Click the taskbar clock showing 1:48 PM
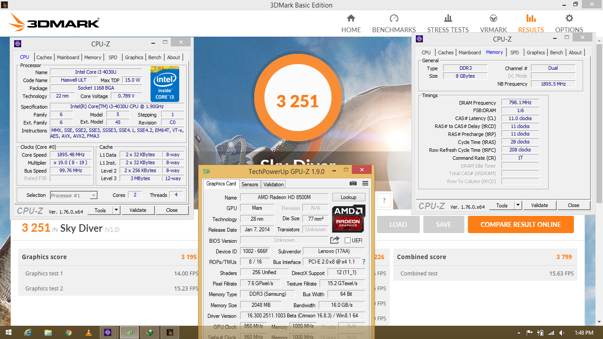 584,332
